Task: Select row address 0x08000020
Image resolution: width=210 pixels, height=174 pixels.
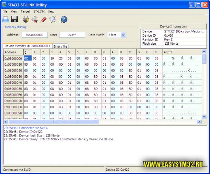Action: coord(13,71)
